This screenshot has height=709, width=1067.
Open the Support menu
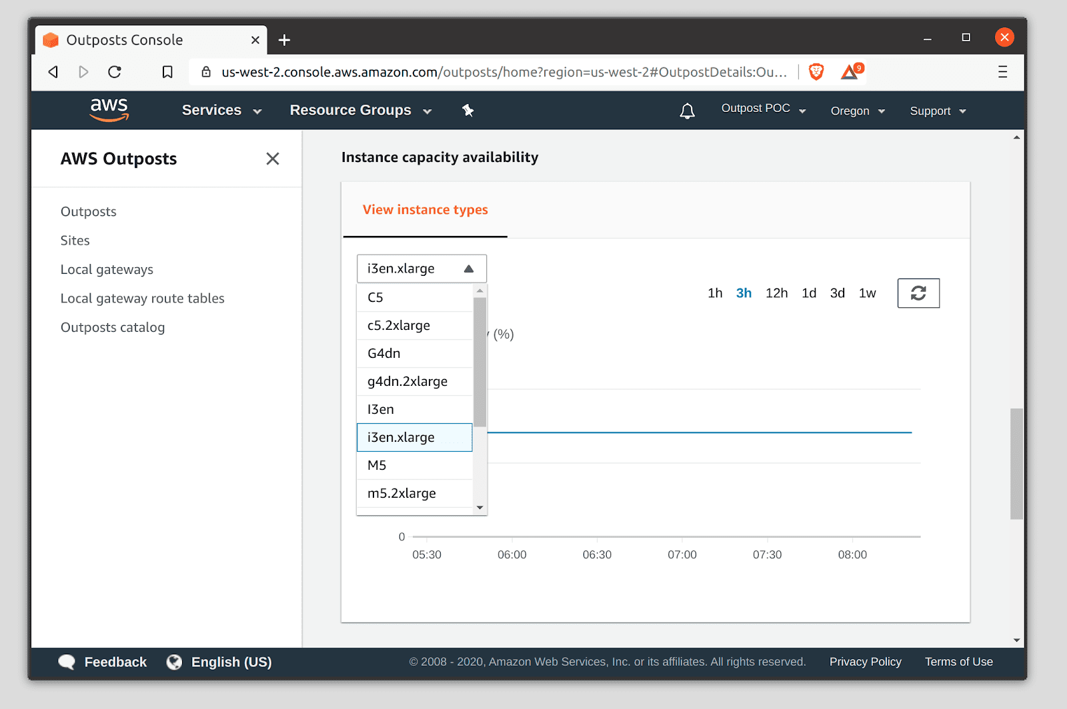pyautogui.click(x=938, y=111)
